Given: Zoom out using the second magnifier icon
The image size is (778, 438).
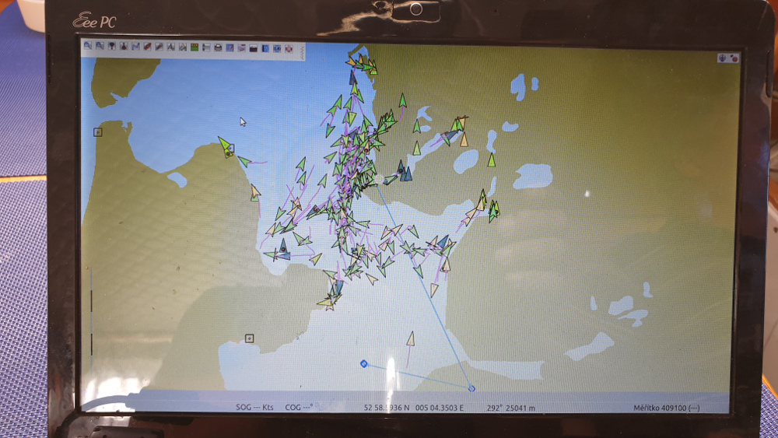Looking at the screenshot, I should click(x=100, y=47).
